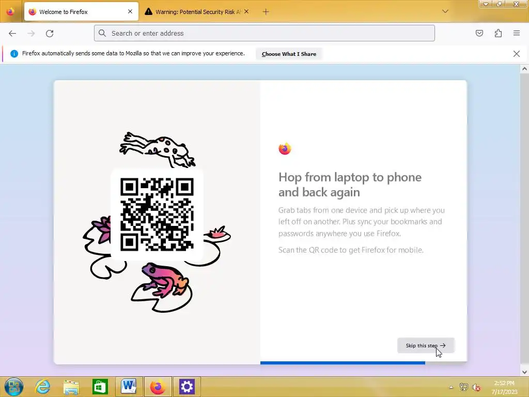Click 'Hop from laptop to phone' heading

click(350, 185)
